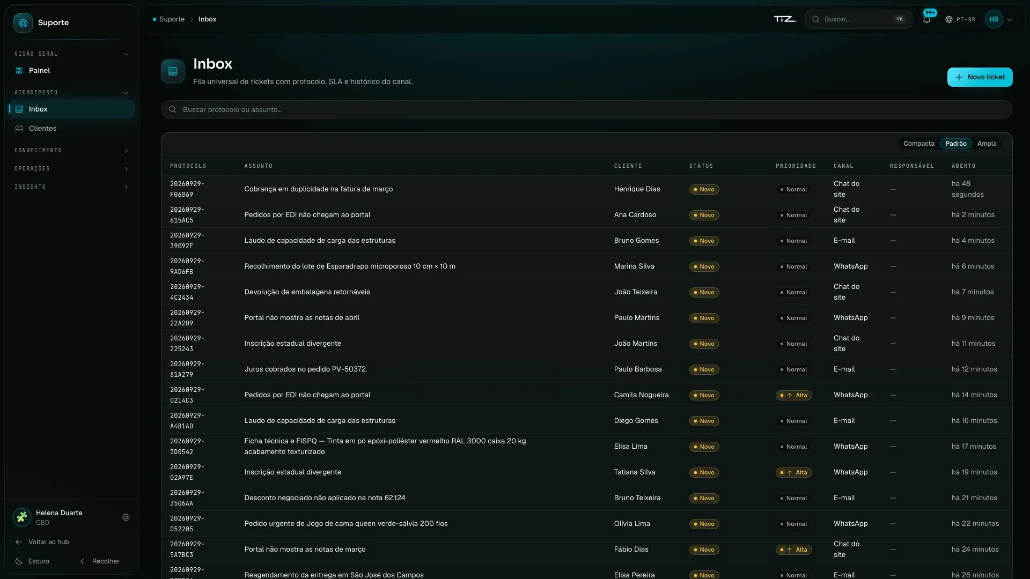
Task: Focus the Buscar protocolo ou assunto field
Action: [x=586, y=110]
